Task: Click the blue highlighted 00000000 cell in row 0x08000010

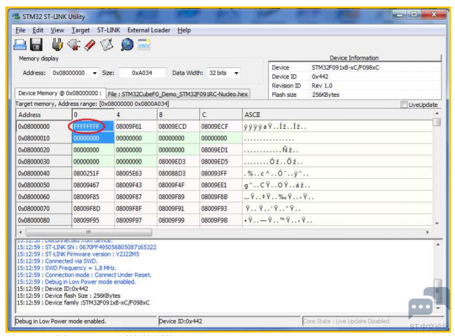Action: (92, 138)
